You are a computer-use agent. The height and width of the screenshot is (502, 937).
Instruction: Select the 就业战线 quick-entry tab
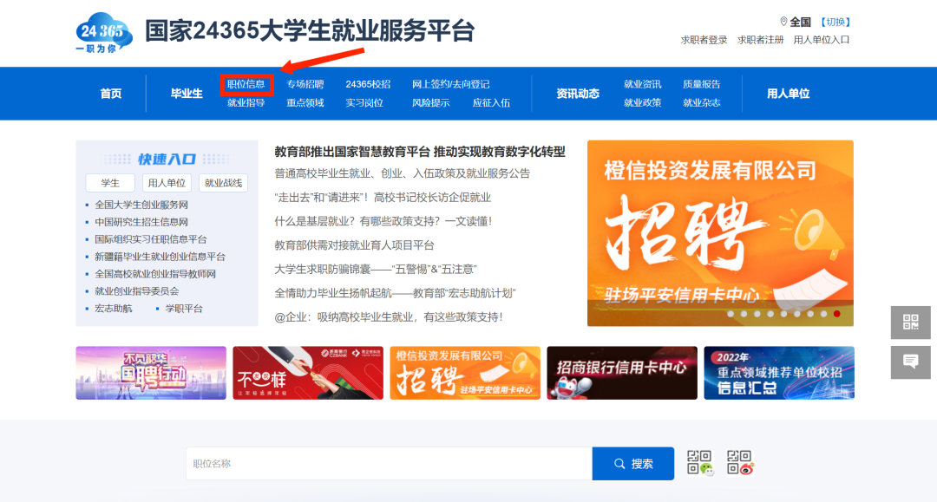223,183
